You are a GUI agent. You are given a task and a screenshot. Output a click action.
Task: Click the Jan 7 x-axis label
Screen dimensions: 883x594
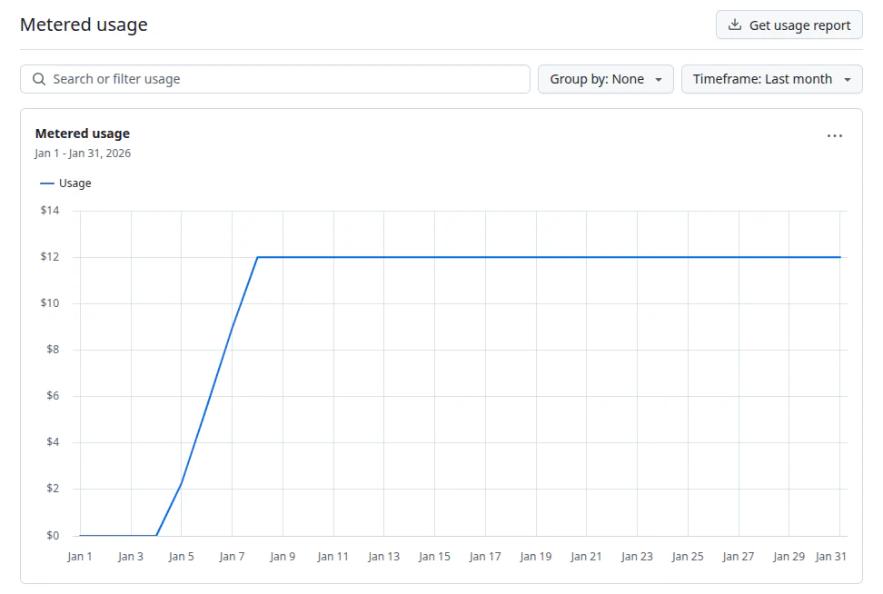point(232,556)
